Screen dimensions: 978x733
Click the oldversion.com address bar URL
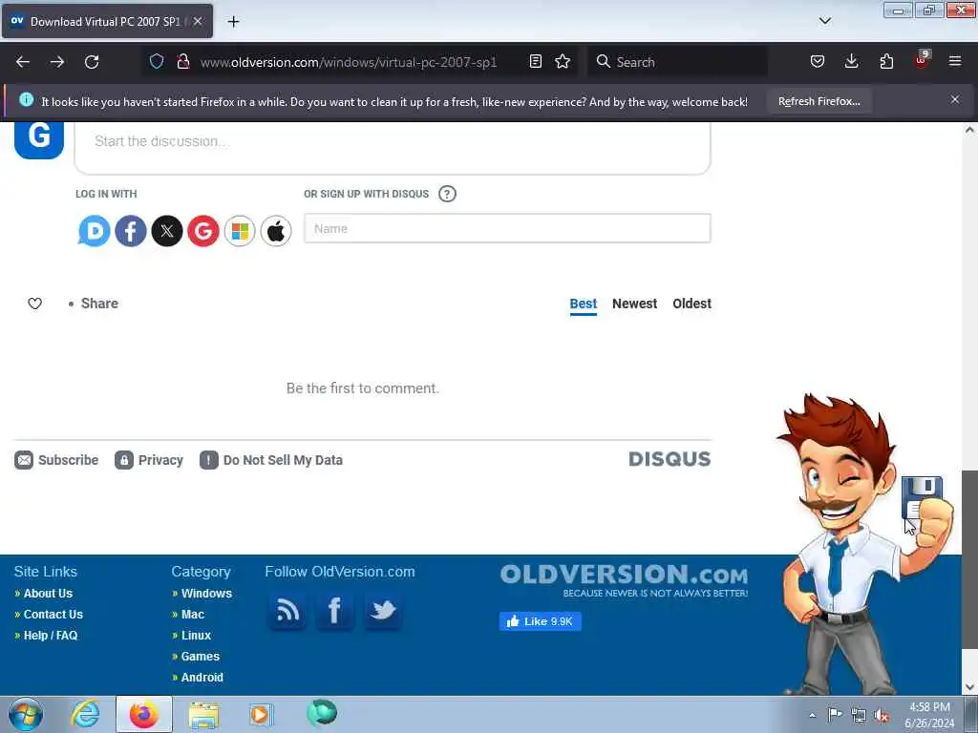(x=348, y=62)
